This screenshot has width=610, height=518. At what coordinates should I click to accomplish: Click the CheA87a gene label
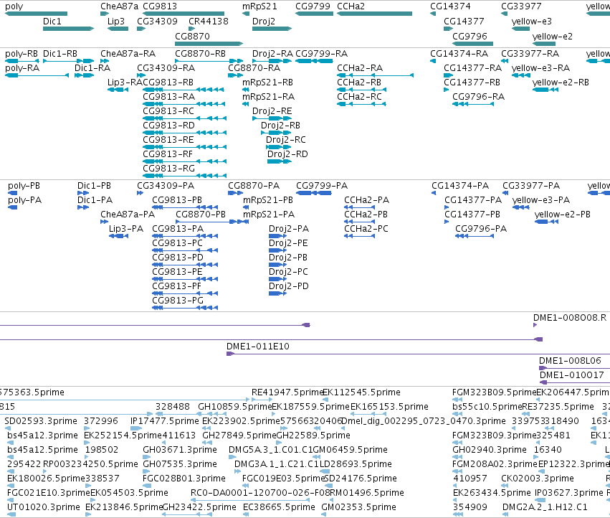click(x=119, y=6)
